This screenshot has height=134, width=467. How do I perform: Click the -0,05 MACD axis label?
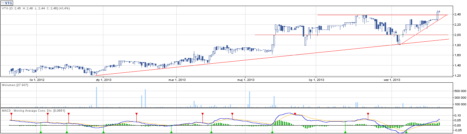pyautogui.click(x=458, y=131)
